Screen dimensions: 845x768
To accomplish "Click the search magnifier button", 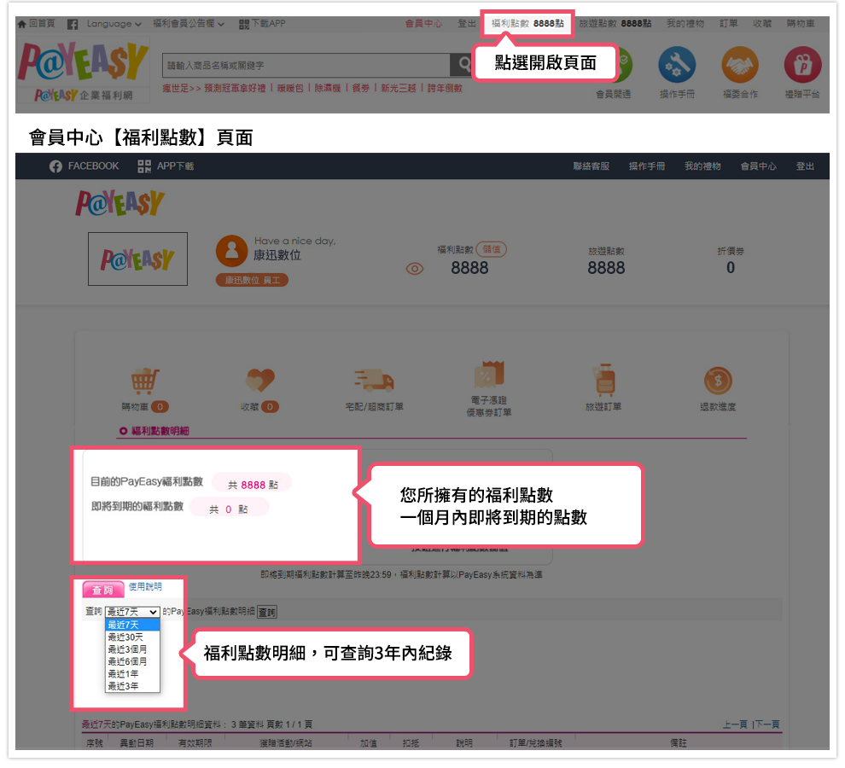I will (464, 65).
